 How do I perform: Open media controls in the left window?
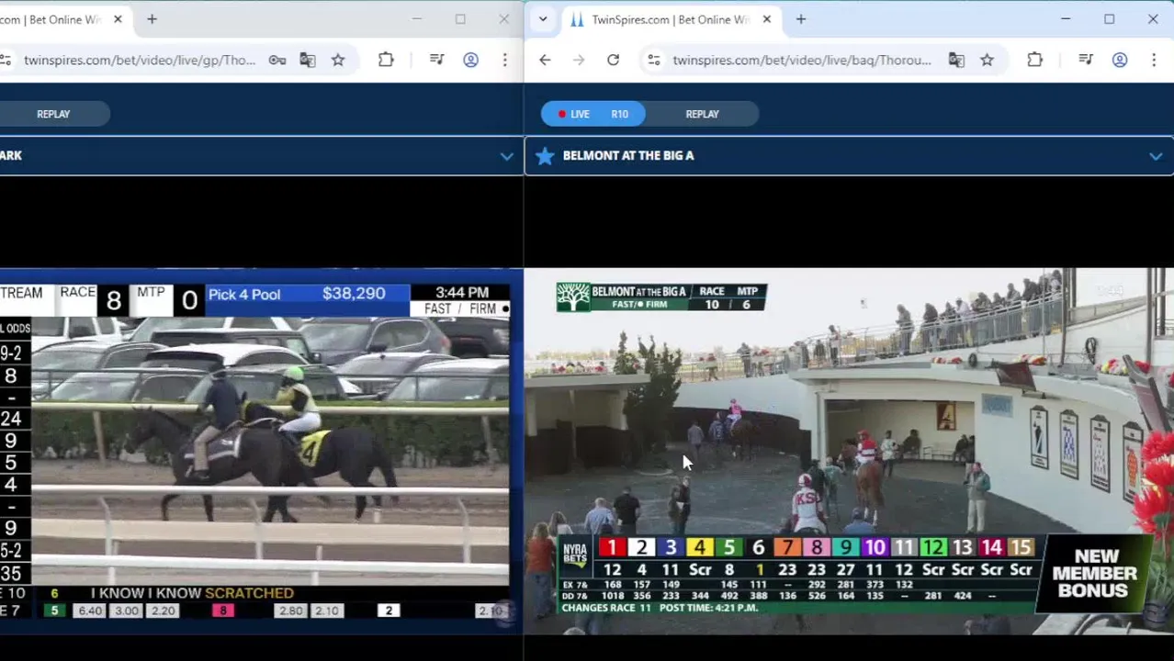437,60
